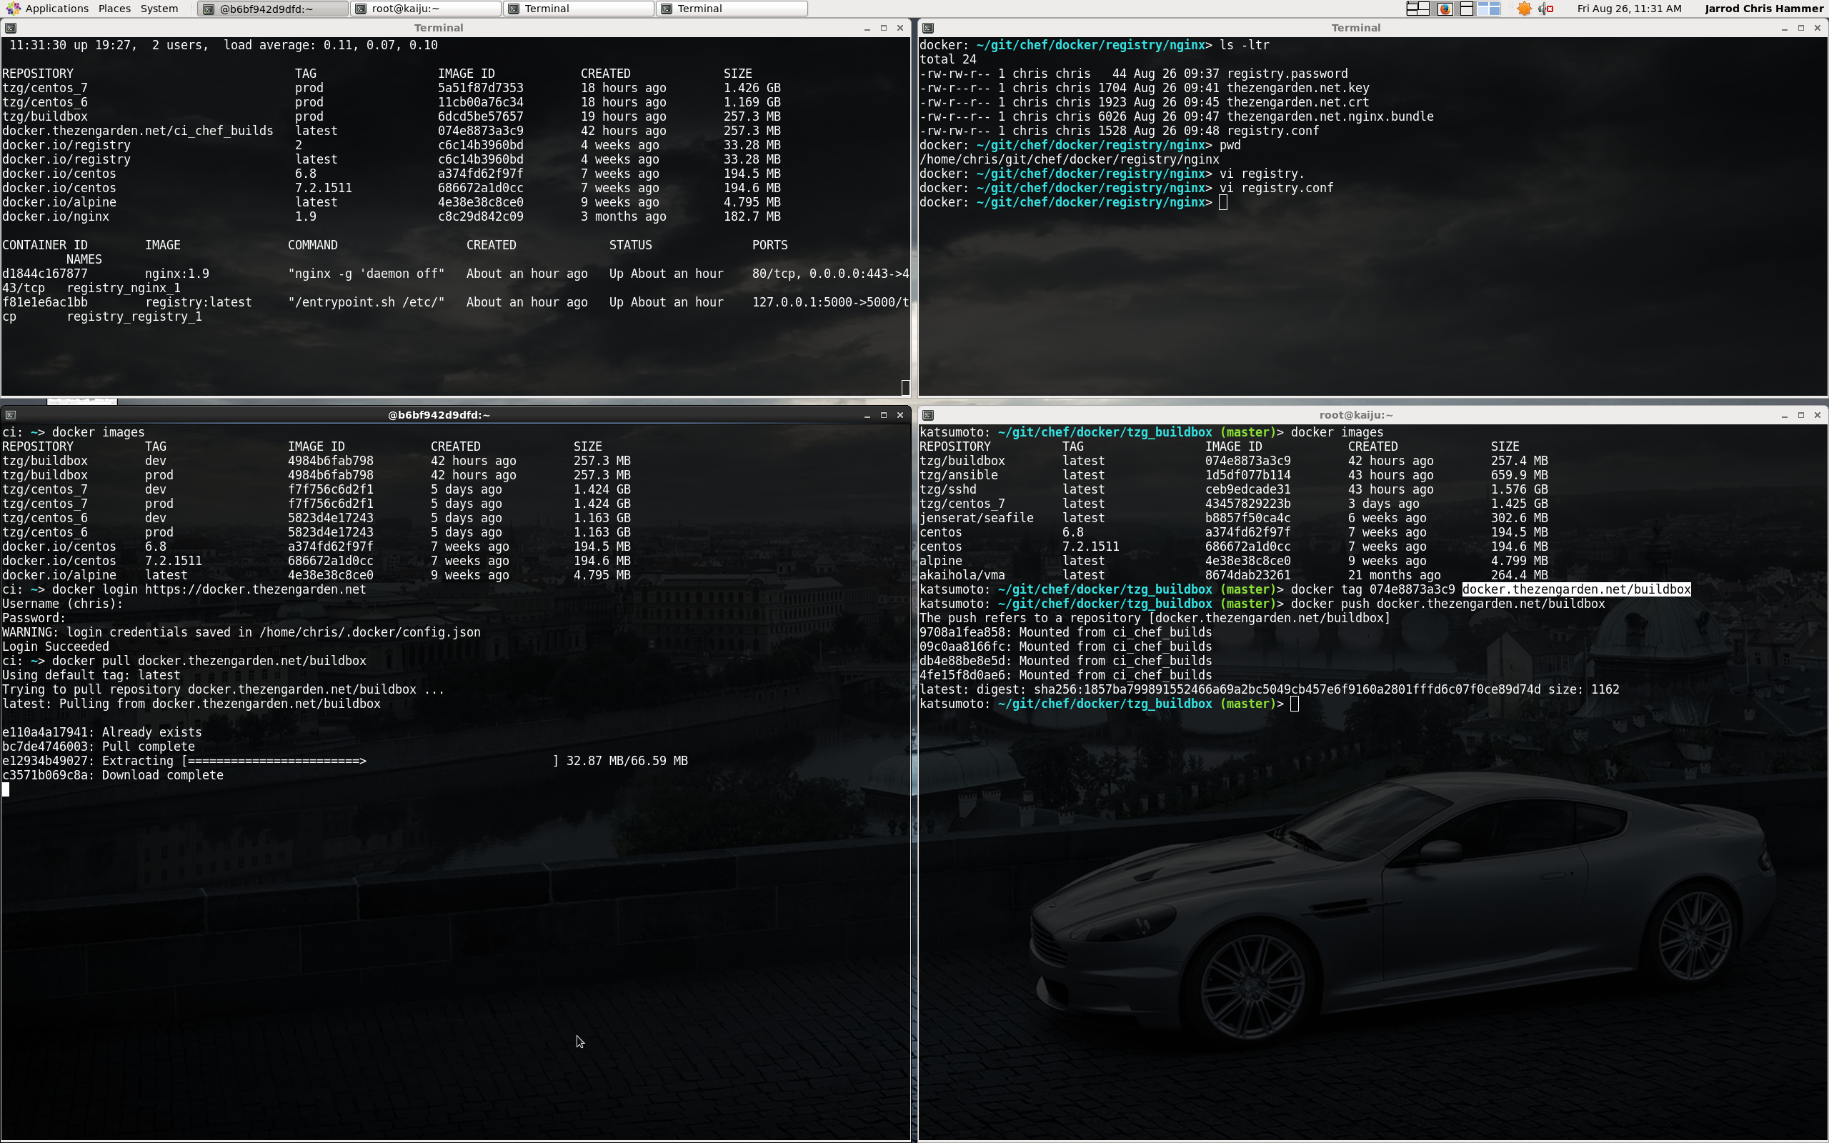Click the muted volume speaker icon
Viewport: 1829px width, 1143px height.
[x=1545, y=9]
